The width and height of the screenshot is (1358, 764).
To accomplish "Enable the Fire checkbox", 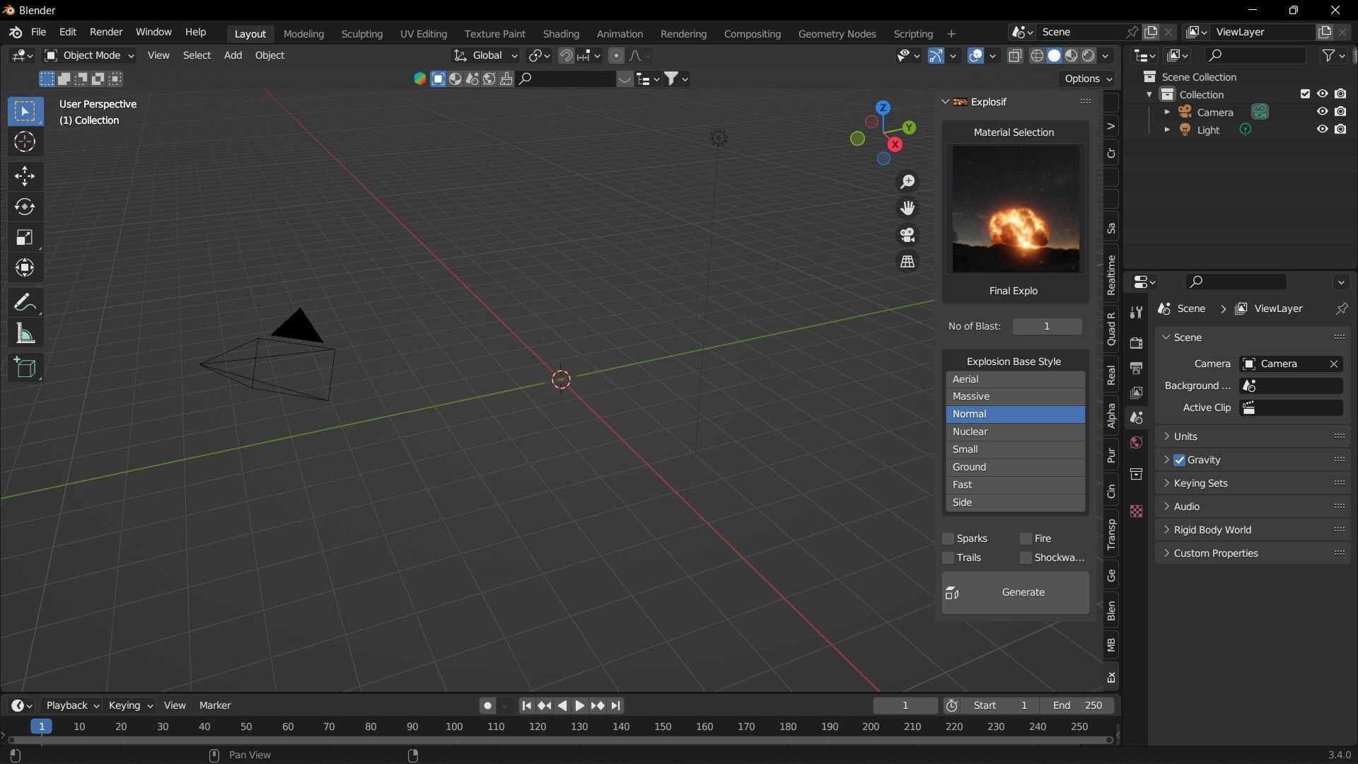I will pos(1026,539).
